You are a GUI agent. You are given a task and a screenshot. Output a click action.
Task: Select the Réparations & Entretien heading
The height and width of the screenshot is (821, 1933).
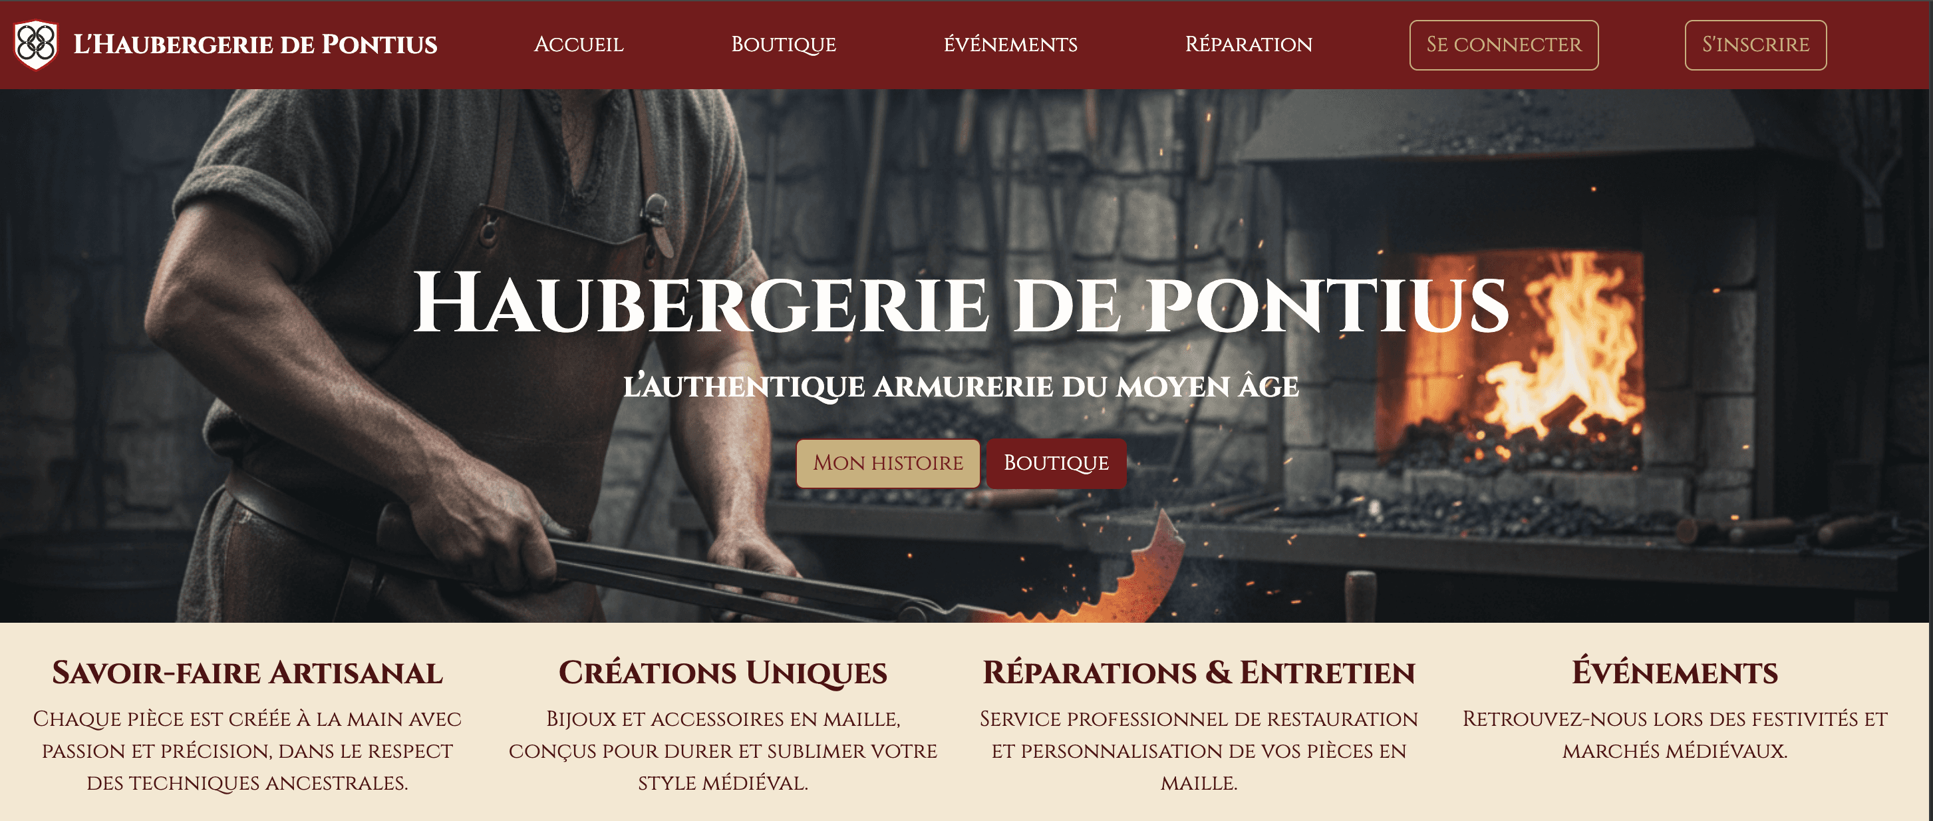(1199, 673)
